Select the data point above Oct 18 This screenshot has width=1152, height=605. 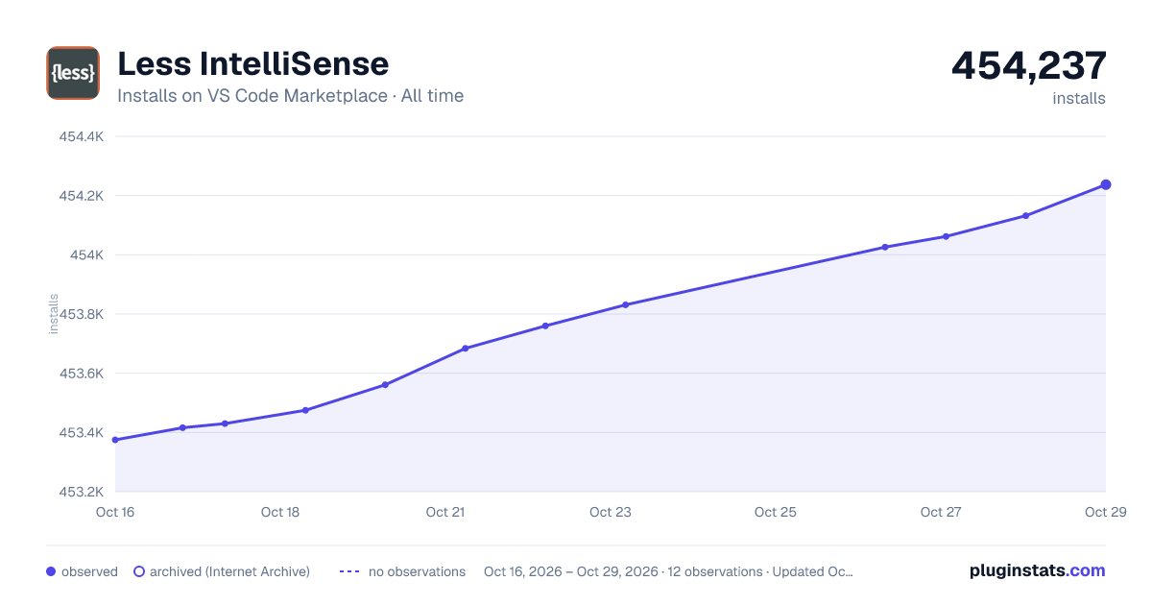click(305, 410)
